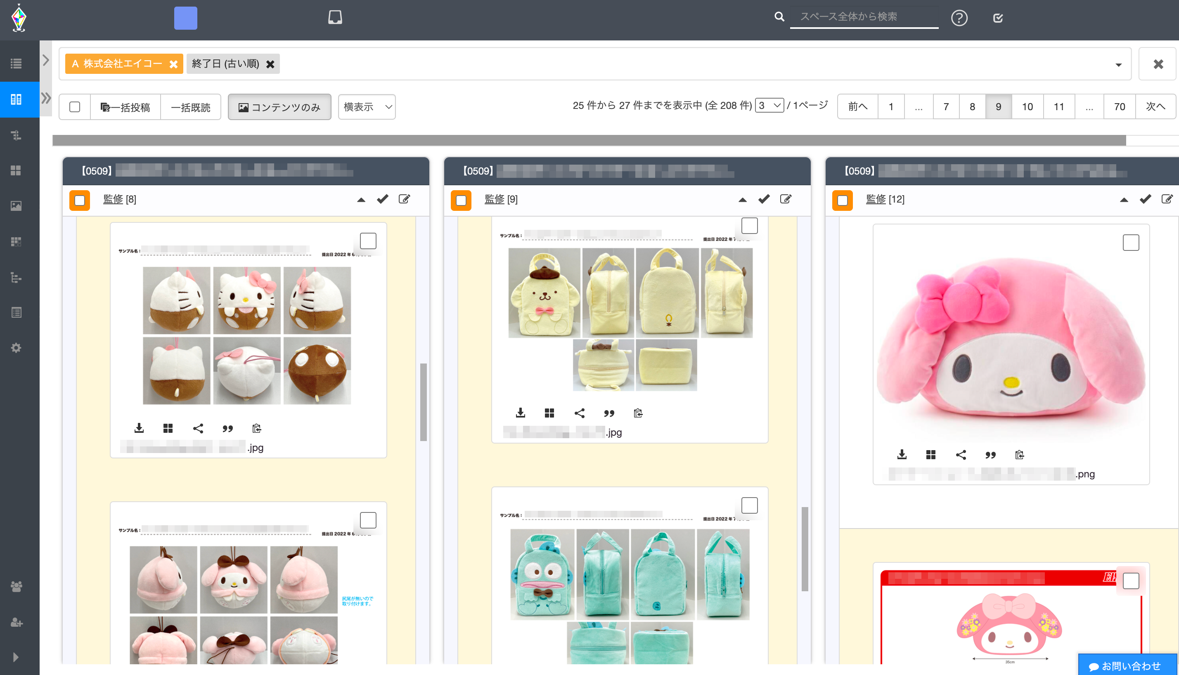The height and width of the screenshot is (675, 1179).
Task: Remove the 株式会社エイコー filter tag
Action: point(173,64)
